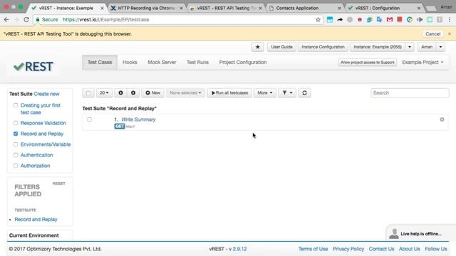Expand the More dropdown

pos(264,93)
